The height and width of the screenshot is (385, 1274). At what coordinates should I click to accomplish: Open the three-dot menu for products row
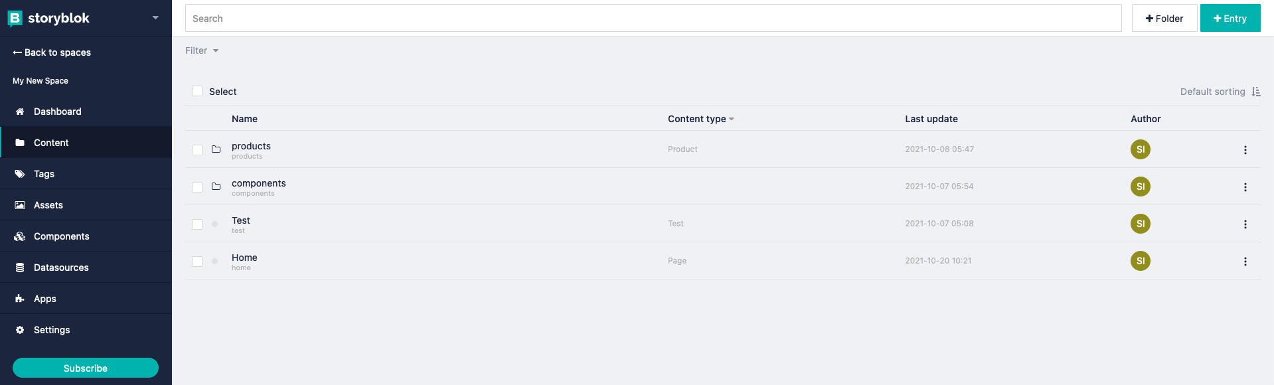tap(1245, 150)
